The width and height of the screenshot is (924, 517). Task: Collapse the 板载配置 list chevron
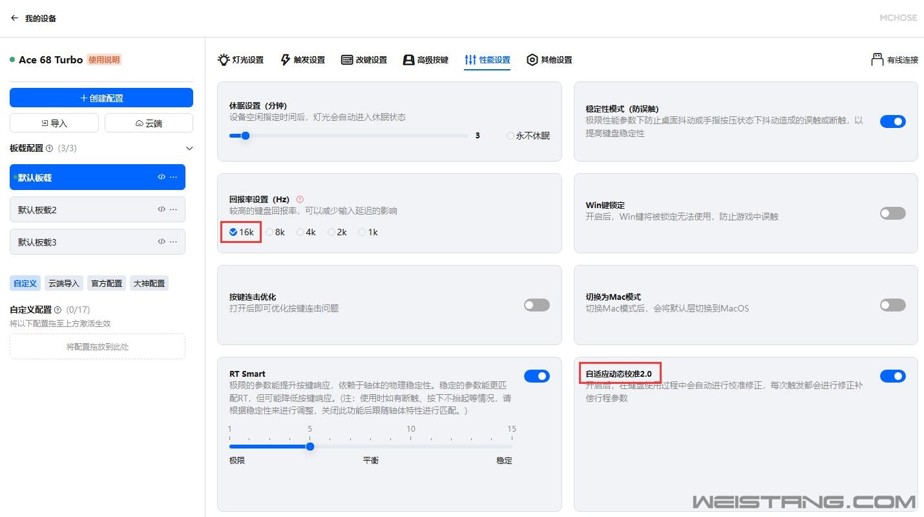tap(189, 149)
